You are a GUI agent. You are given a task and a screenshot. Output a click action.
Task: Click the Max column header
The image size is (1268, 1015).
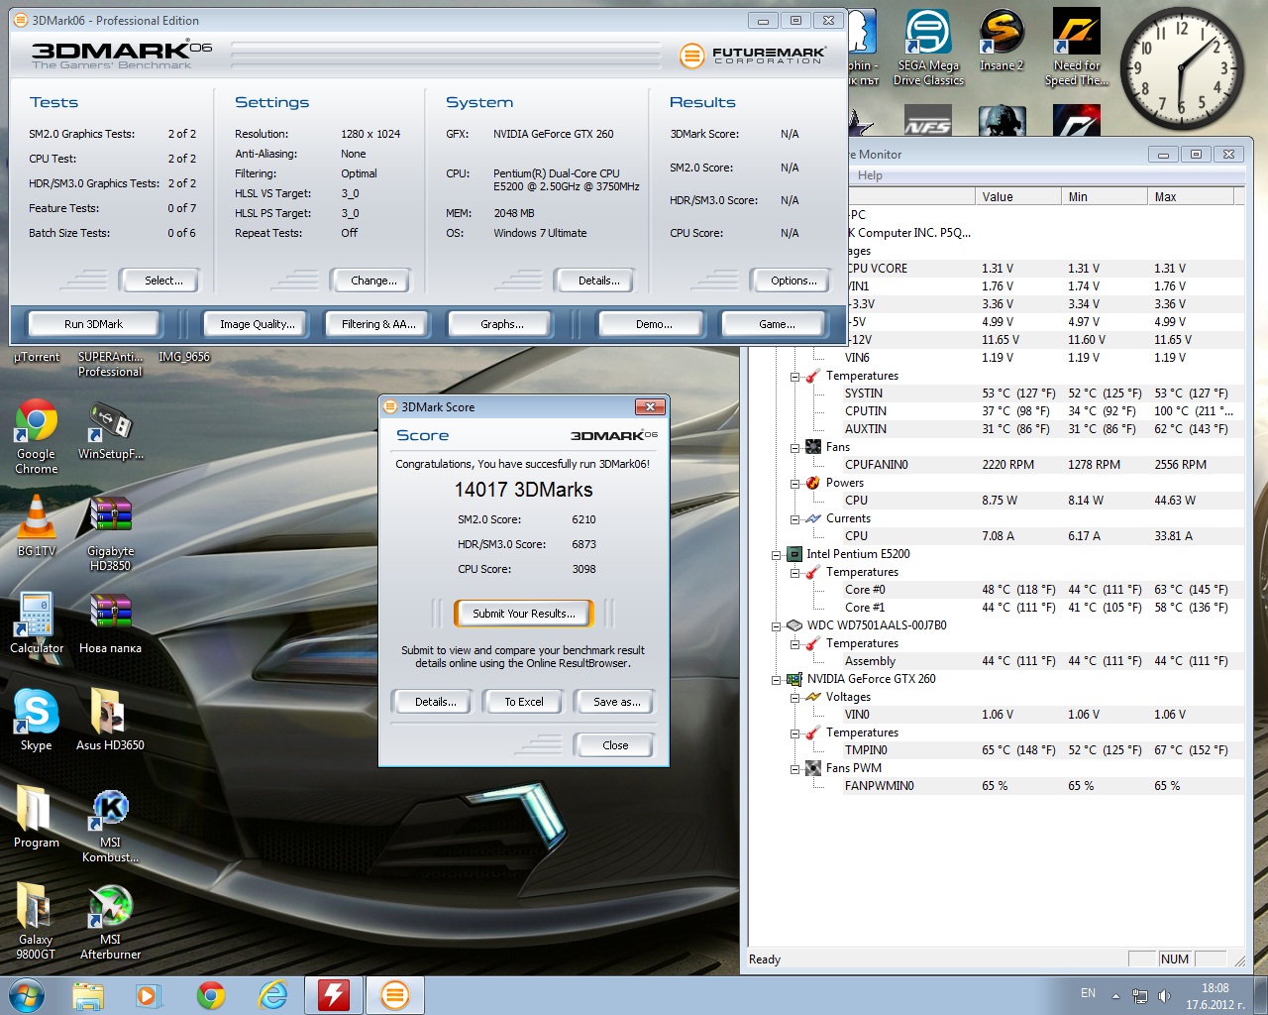[1191, 196]
